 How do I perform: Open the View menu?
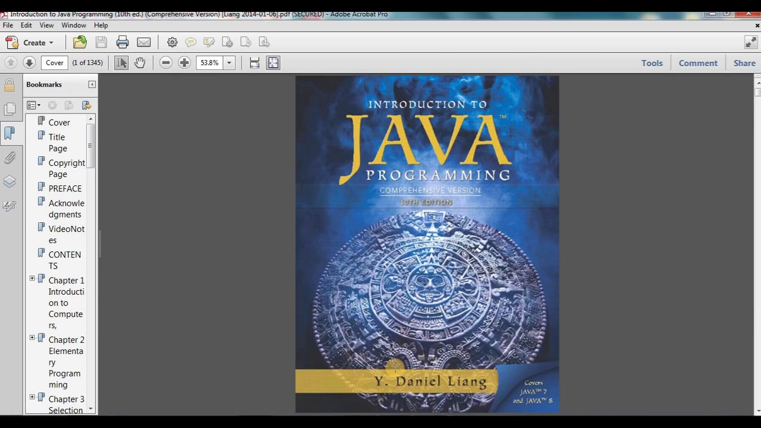(46, 26)
